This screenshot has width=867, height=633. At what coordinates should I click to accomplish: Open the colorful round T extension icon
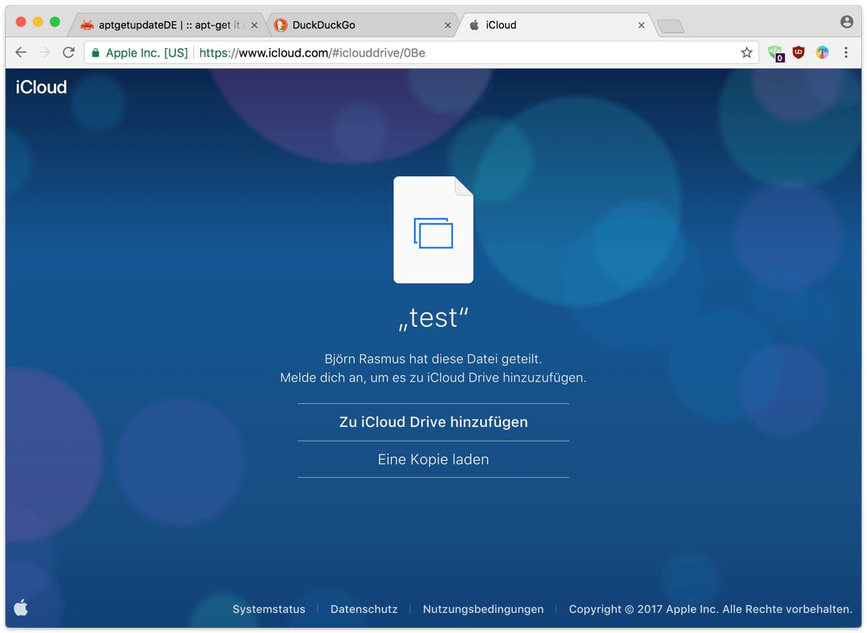822,53
